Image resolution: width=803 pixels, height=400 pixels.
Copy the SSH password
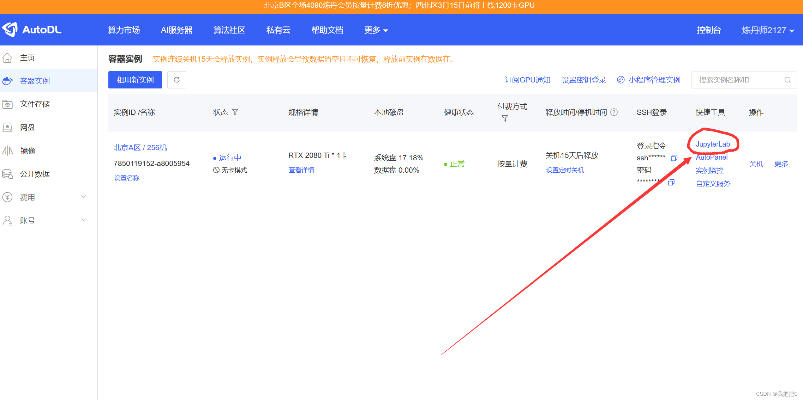pyautogui.click(x=671, y=182)
